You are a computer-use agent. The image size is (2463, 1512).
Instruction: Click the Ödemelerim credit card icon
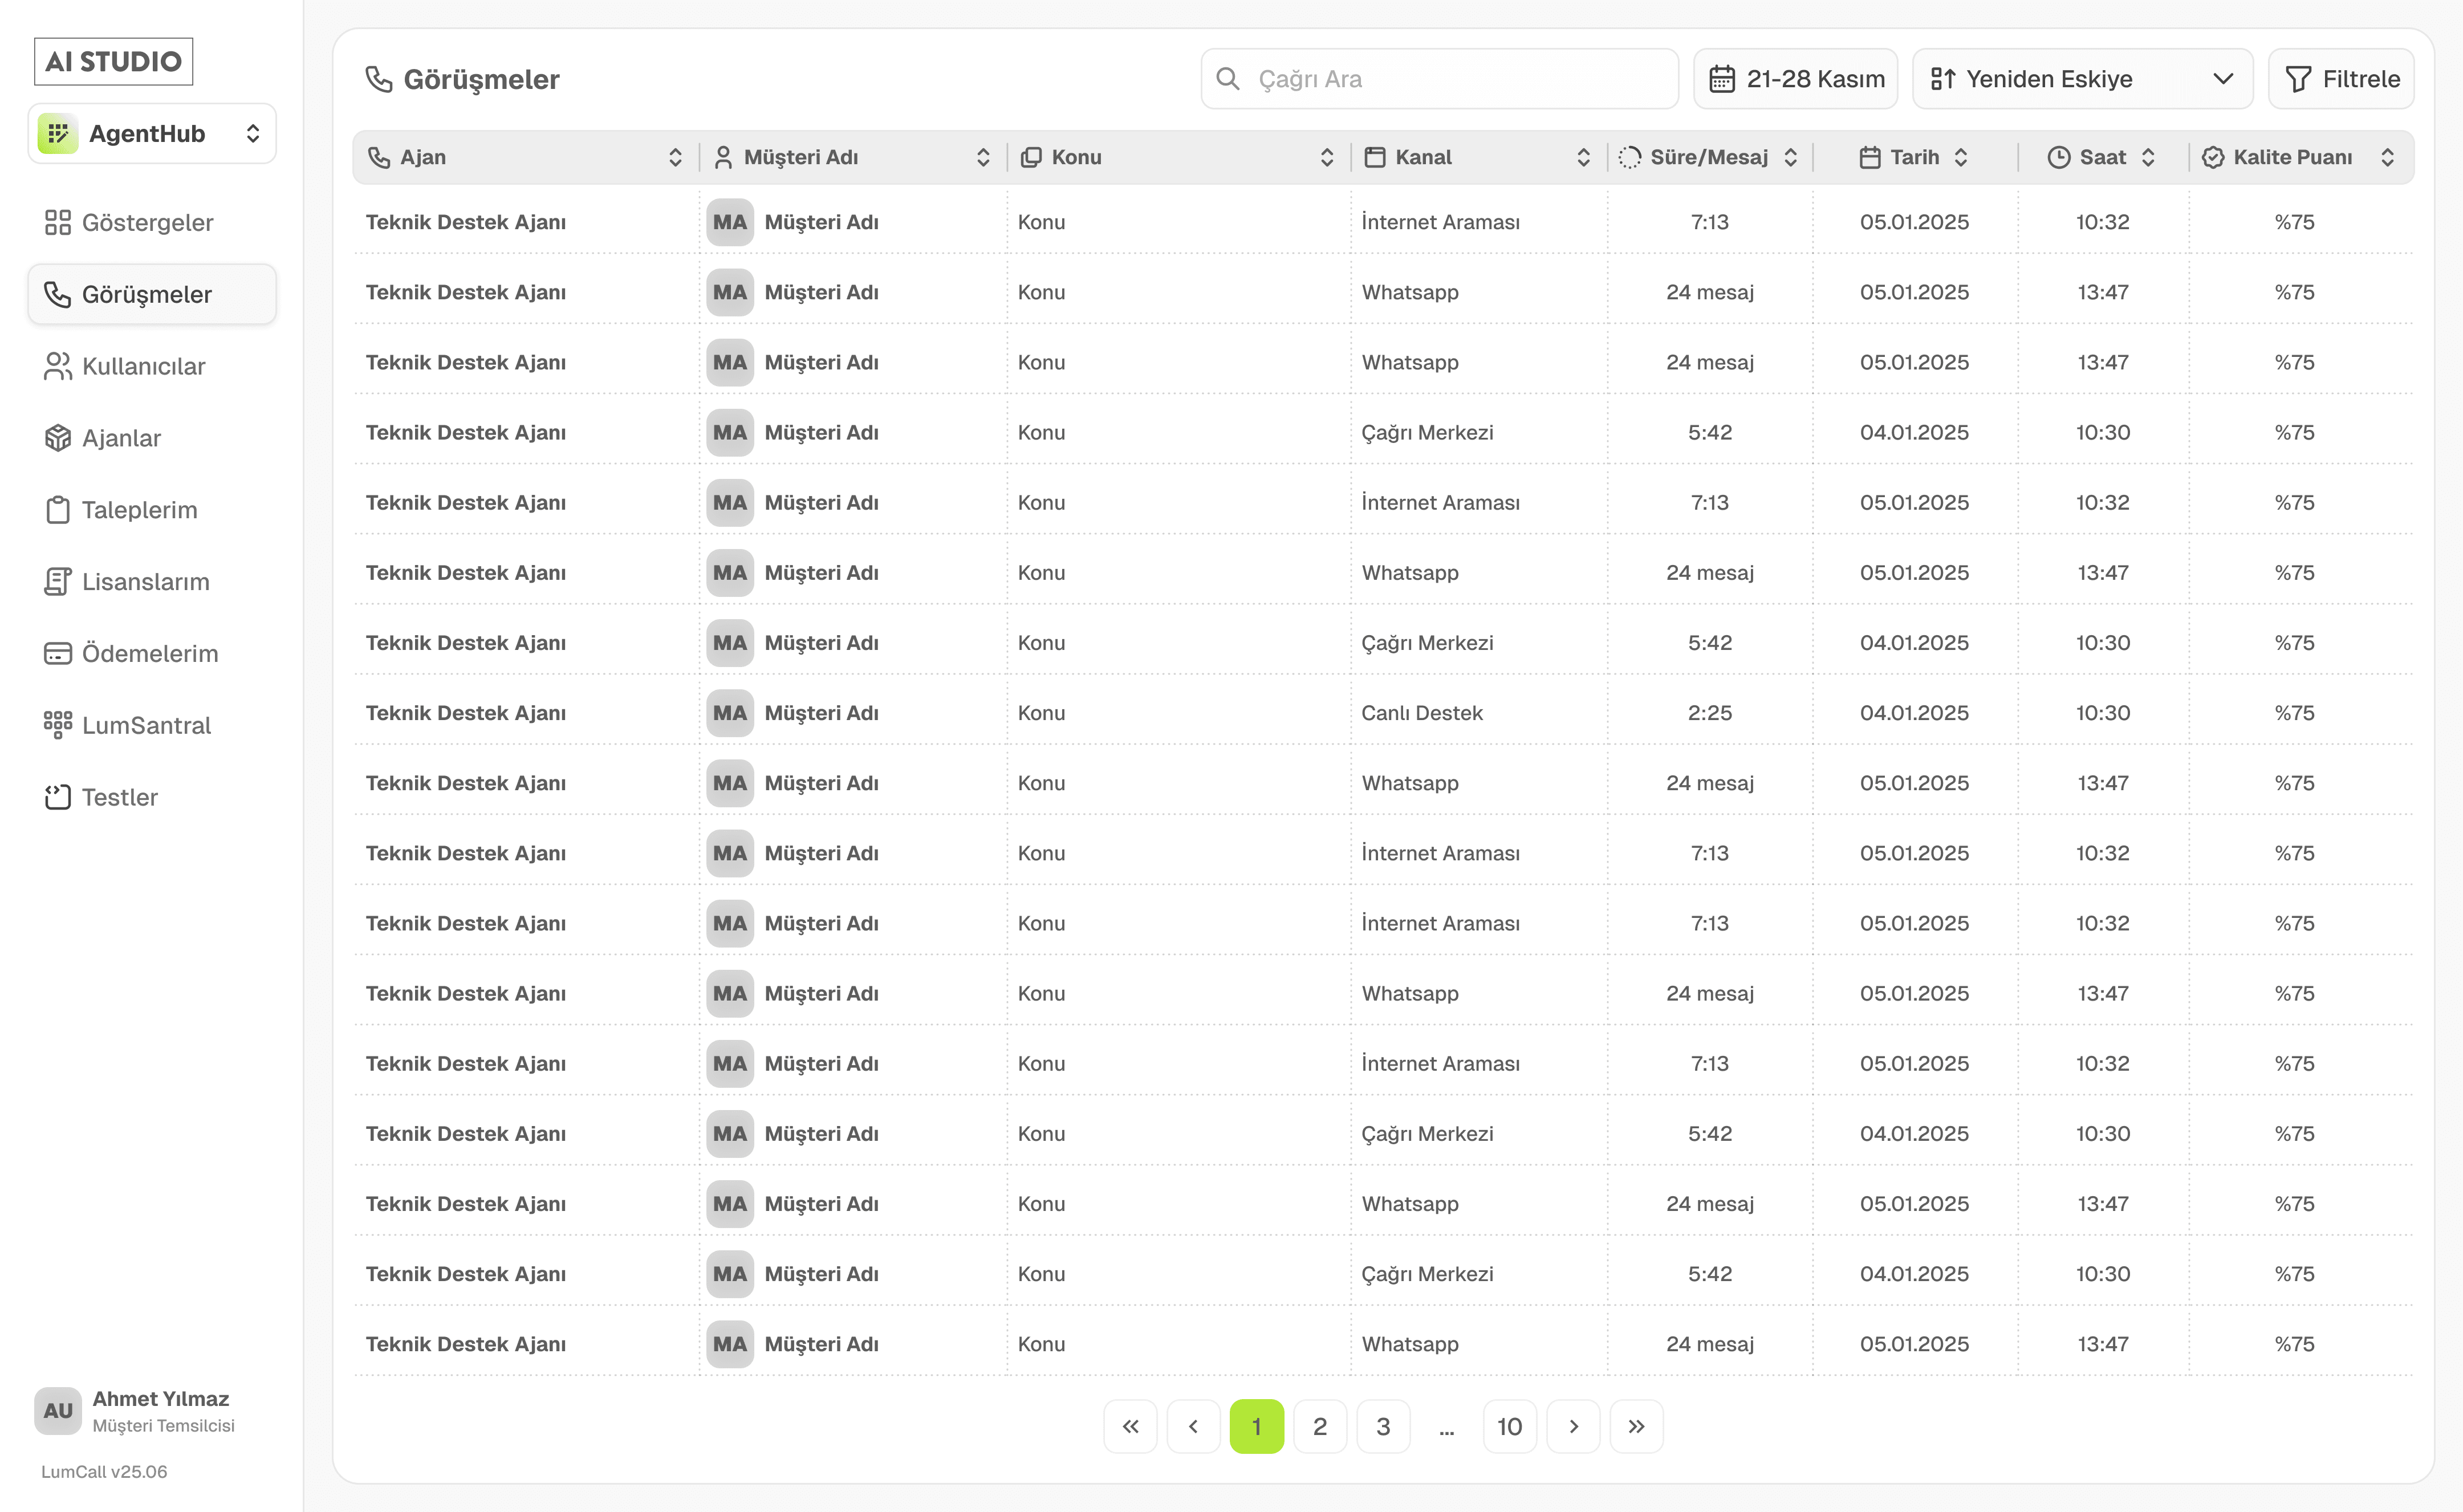[x=57, y=654]
